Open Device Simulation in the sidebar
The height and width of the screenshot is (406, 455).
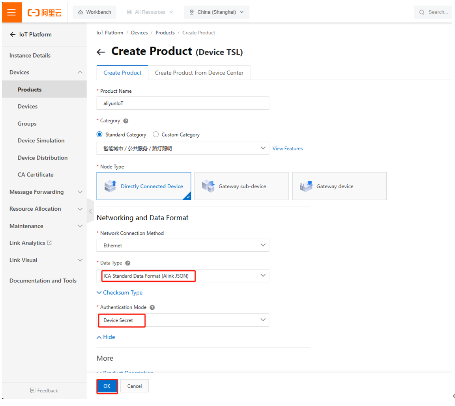41,140
